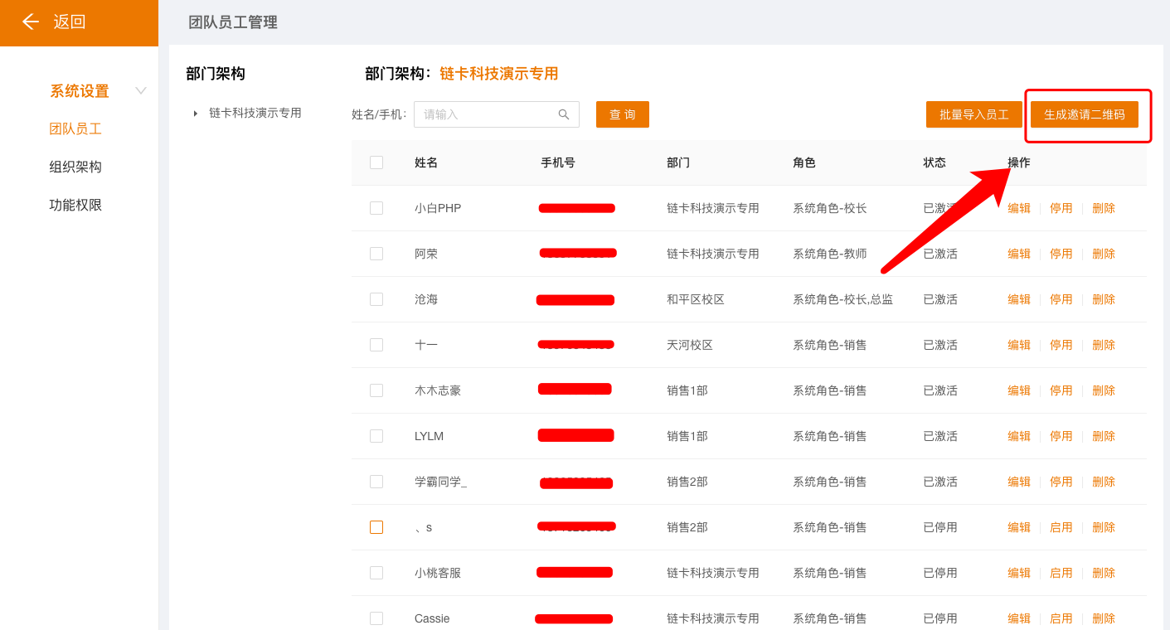Click the search magnifier icon
1170x630 pixels.
tap(564, 114)
